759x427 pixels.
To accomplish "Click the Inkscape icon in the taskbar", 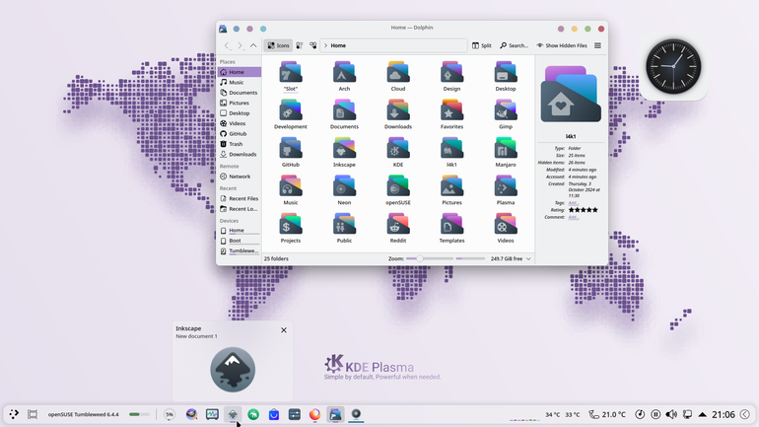I will point(233,414).
